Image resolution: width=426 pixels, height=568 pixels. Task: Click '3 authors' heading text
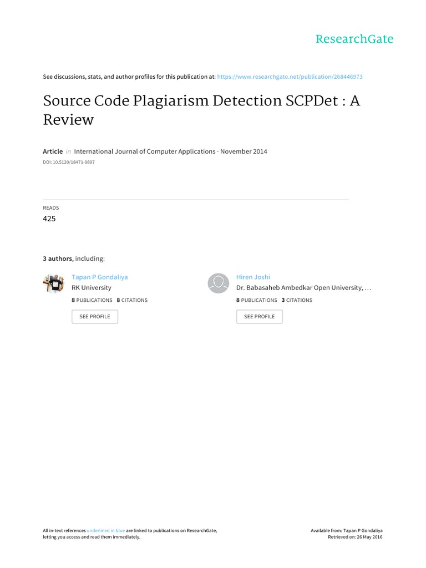coord(58,258)
